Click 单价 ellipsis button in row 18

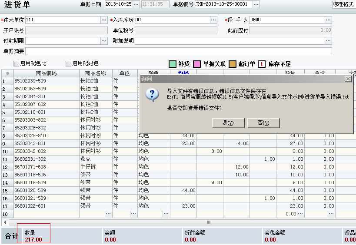[x=331, y=214]
